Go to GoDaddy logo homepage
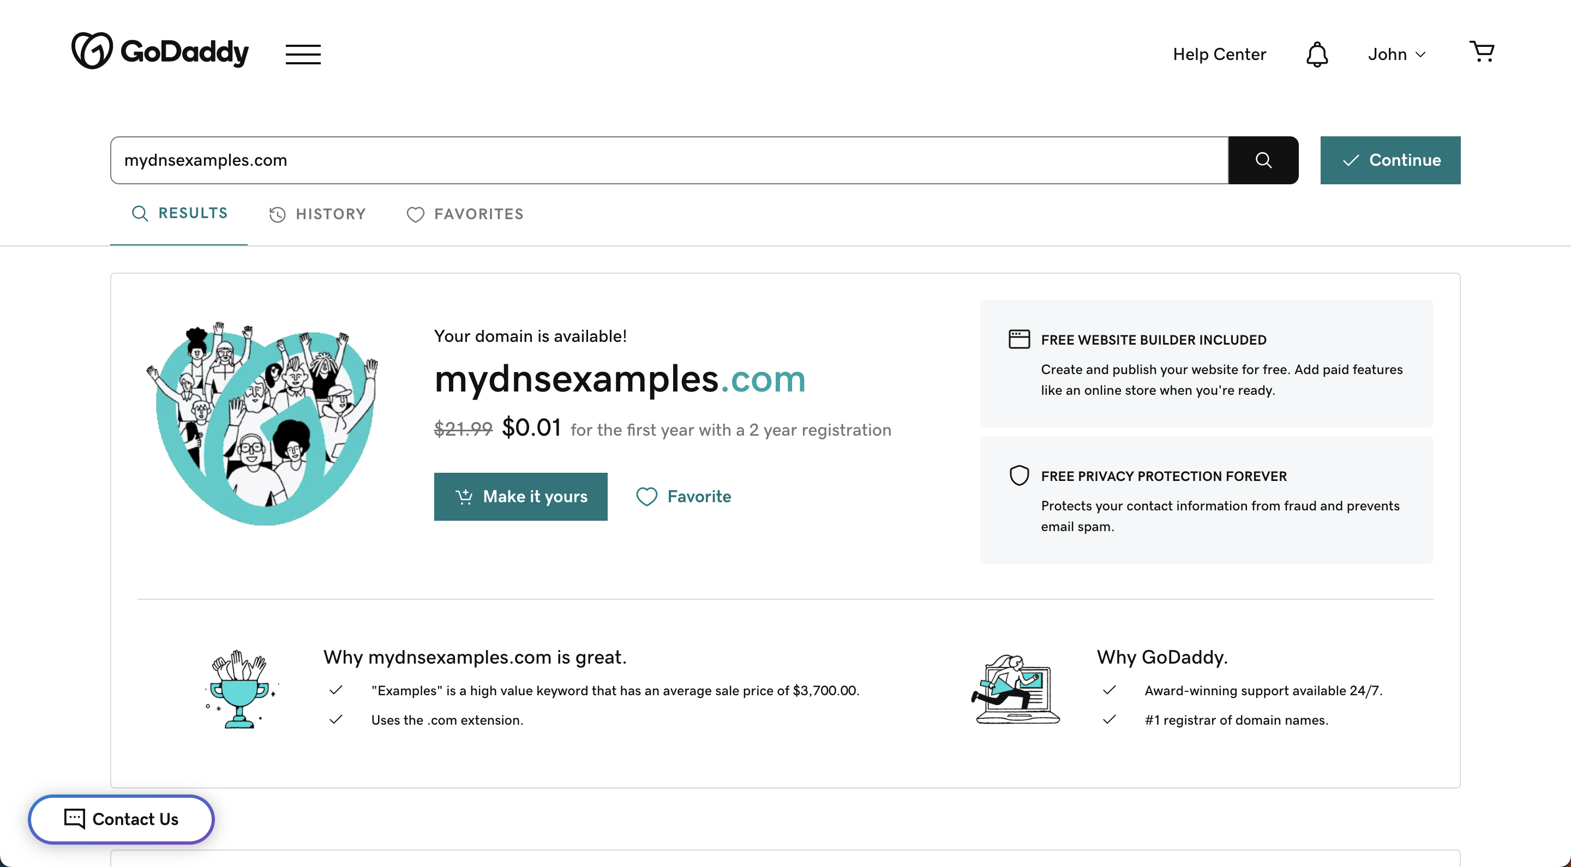The image size is (1571, 867). [160, 51]
